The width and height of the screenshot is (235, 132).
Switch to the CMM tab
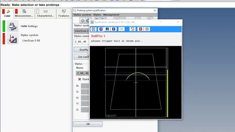click(7, 13)
